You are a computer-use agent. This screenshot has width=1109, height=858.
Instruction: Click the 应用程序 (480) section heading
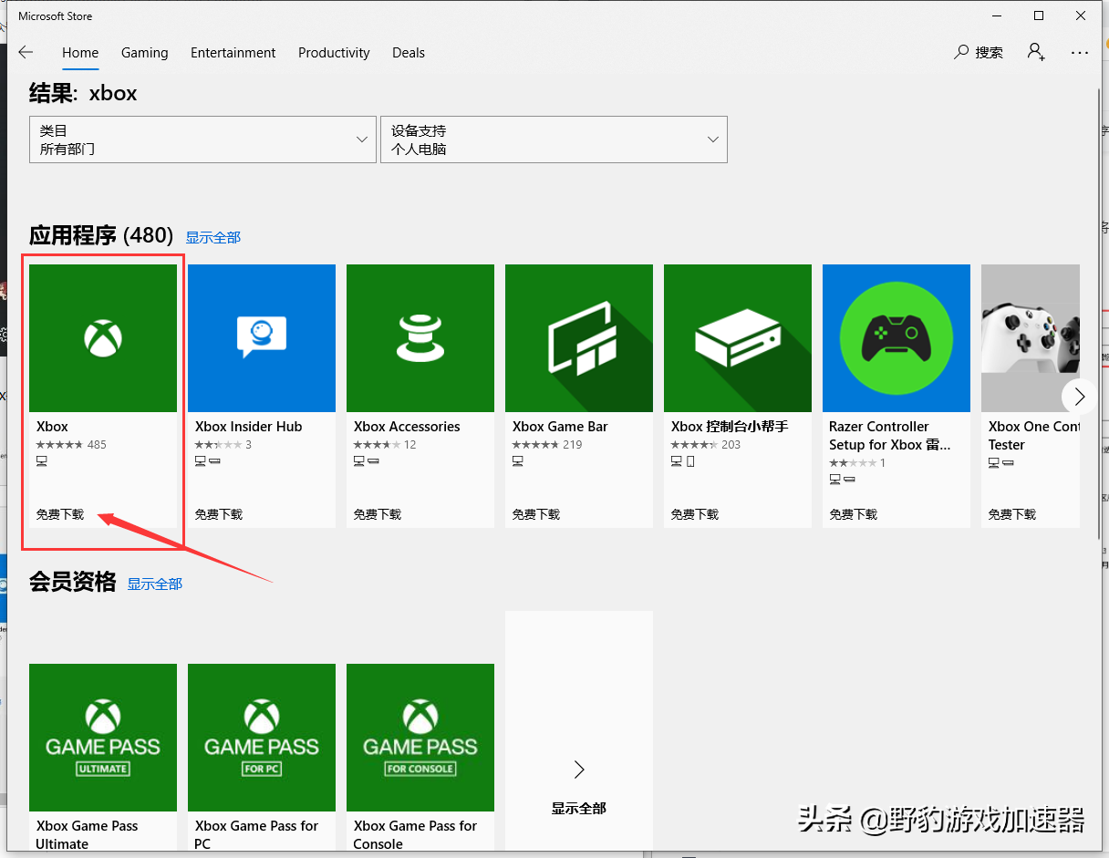point(101,236)
